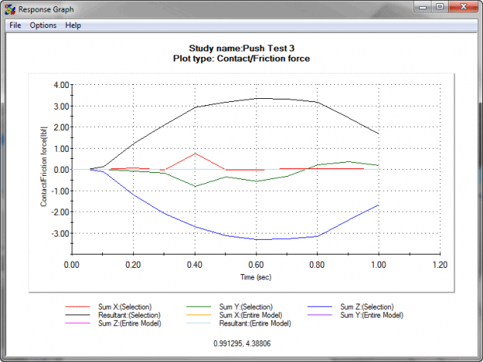Image resolution: width=483 pixels, height=362 pixels.
Task: Click the red Sum X:(Selection) legend swatch
Action: tap(78, 307)
